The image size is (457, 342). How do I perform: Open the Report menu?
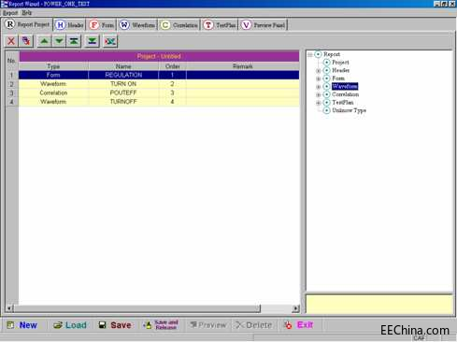coord(10,13)
